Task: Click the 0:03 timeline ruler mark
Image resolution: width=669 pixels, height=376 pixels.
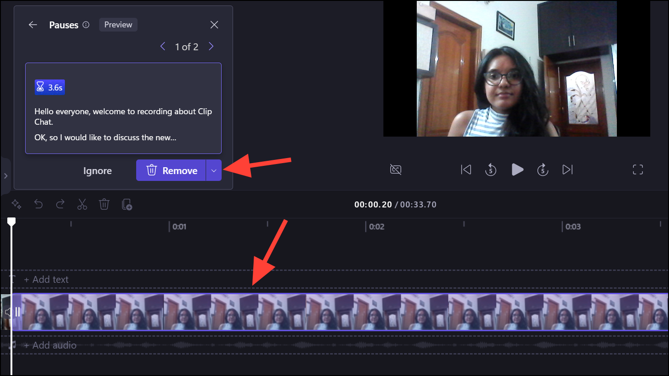Action: [x=573, y=227]
